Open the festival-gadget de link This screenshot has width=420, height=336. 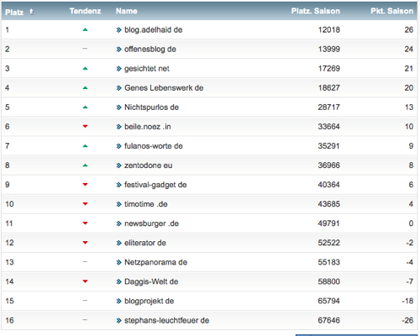[155, 185]
